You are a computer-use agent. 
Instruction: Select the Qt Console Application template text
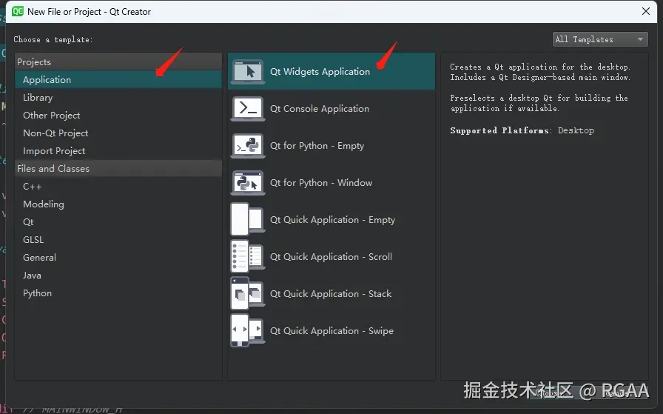(320, 109)
